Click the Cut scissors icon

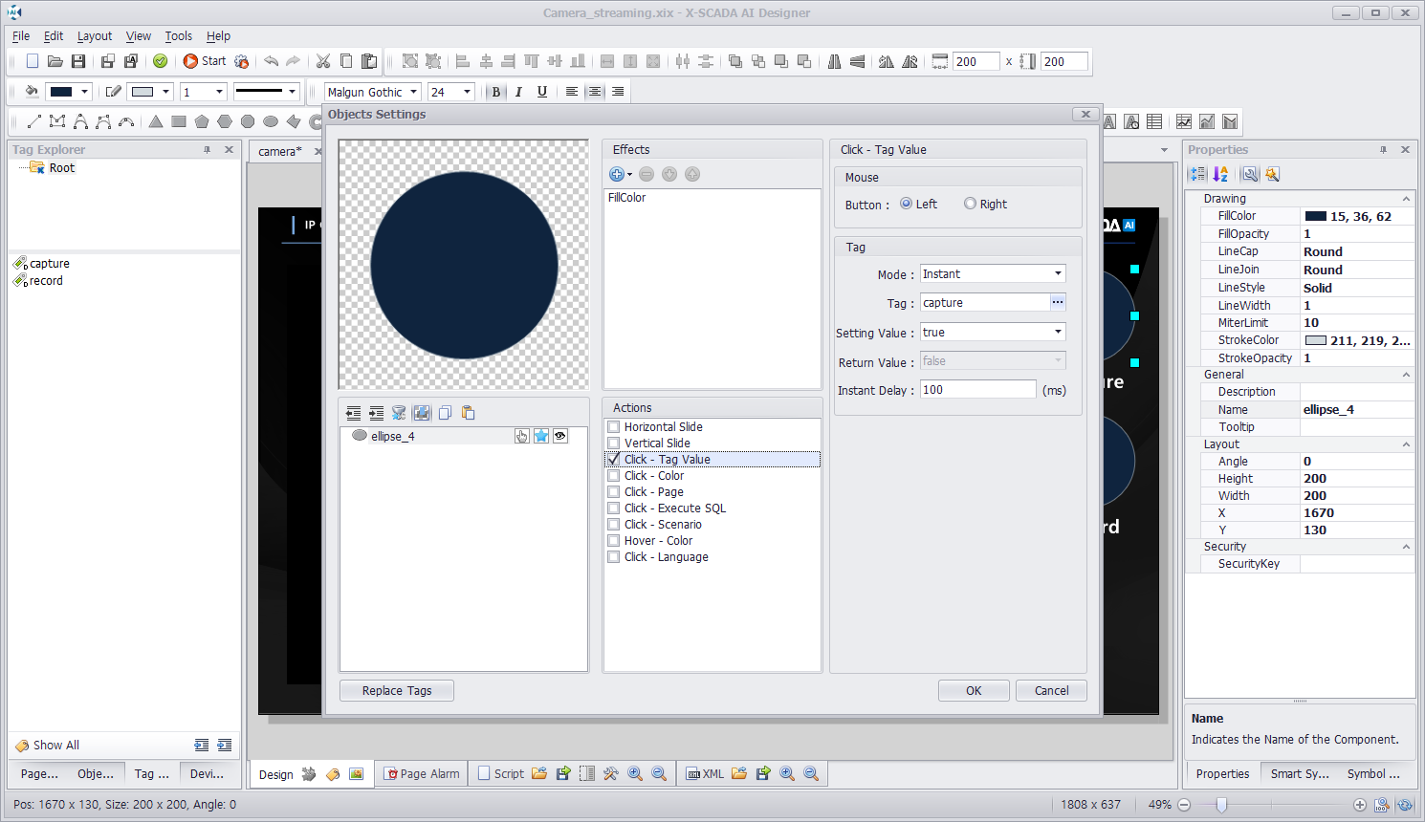pyautogui.click(x=323, y=61)
